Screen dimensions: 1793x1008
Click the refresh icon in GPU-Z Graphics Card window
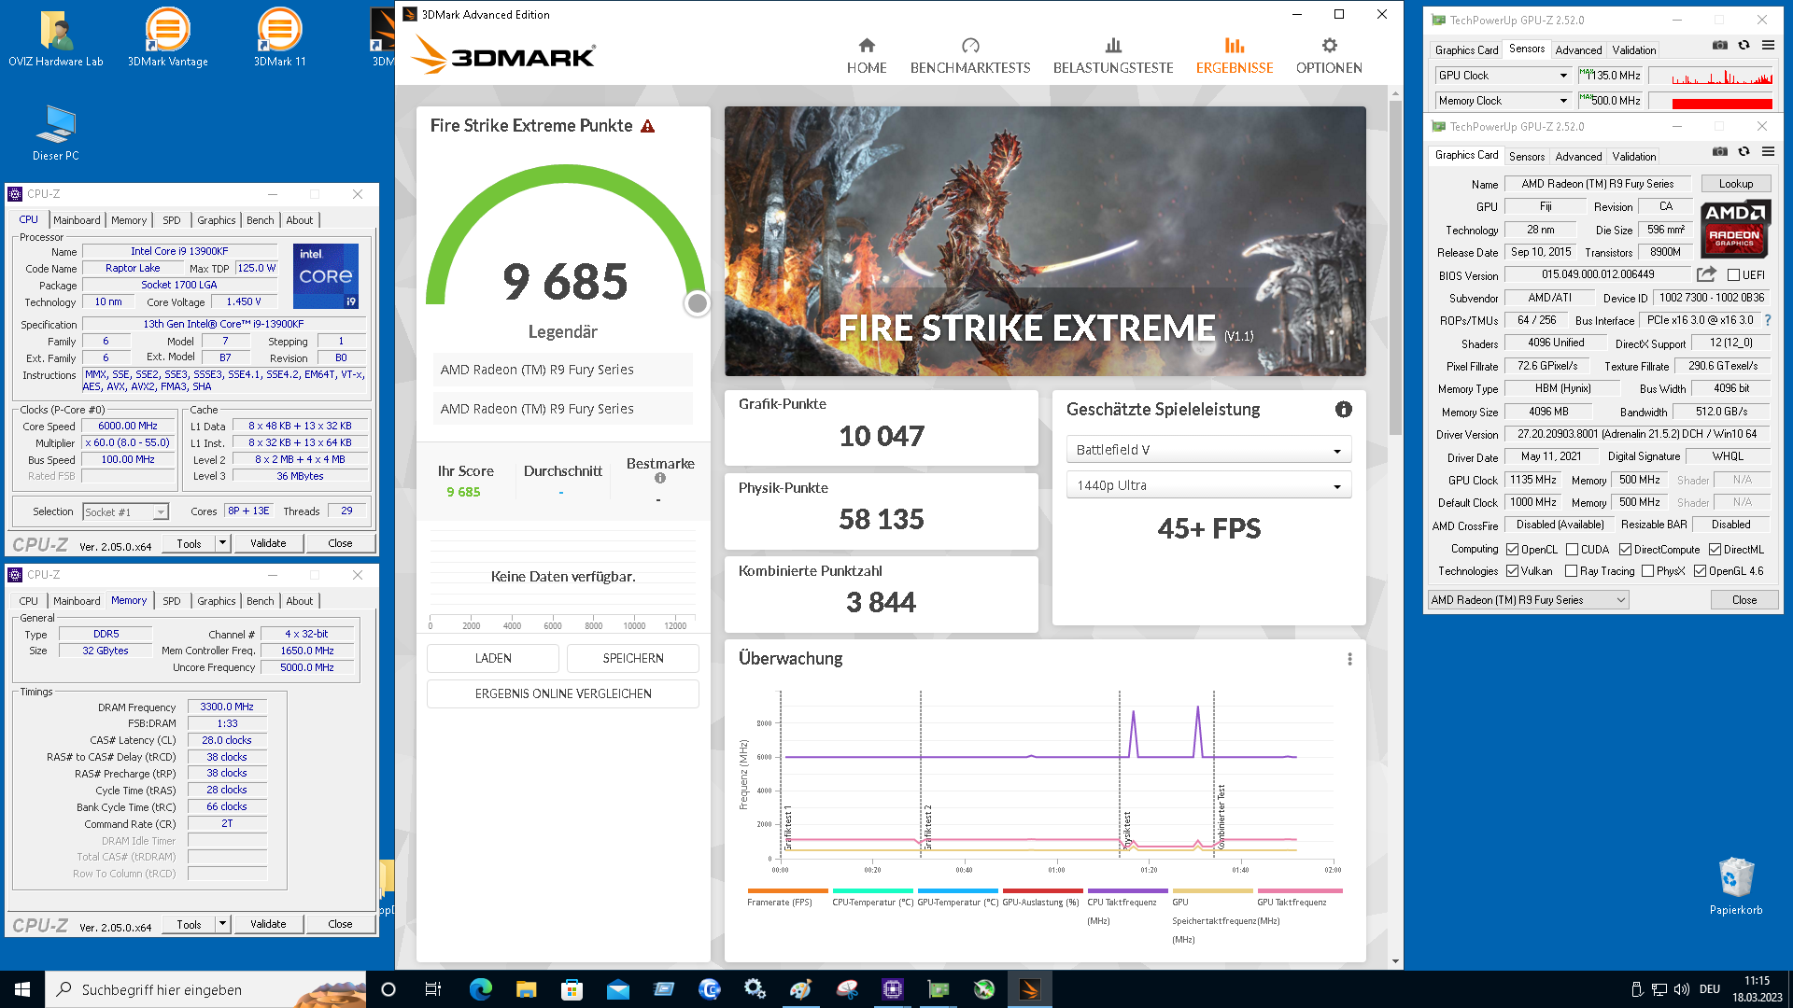click(1744, 151)
